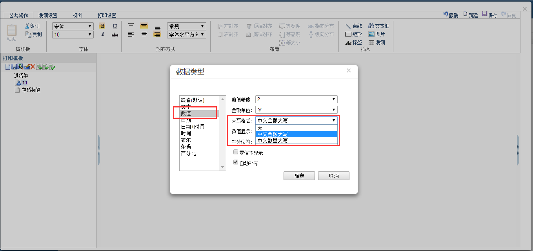The image size is (533, 251).
Task: Enable the 零值不显示 checkbox
Action: [x=236, y=152]
